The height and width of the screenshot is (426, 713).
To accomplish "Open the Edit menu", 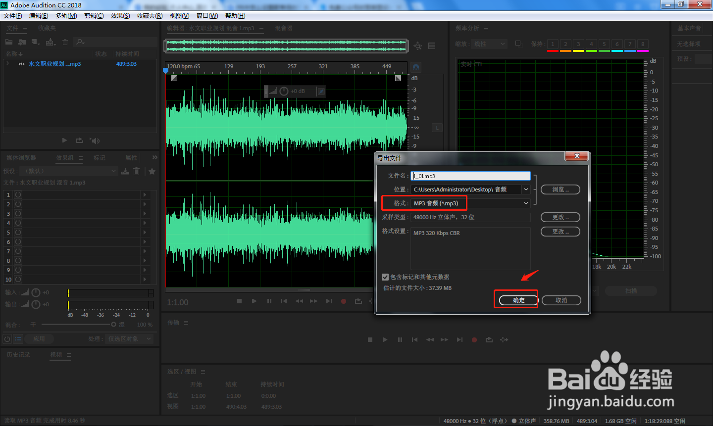I will [x=39, y=16].
